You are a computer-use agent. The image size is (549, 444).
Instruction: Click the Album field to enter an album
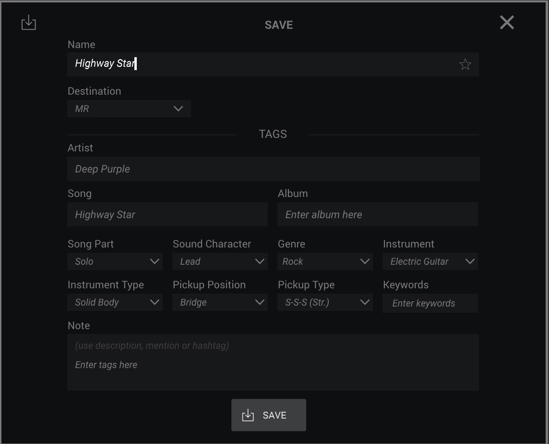pyautogui.click(x=377, y=214)
